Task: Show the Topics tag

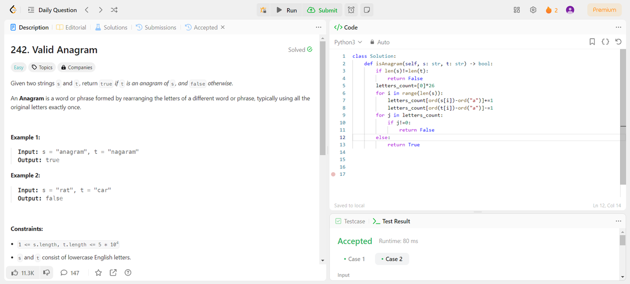Action: click(x=42, y=67)
